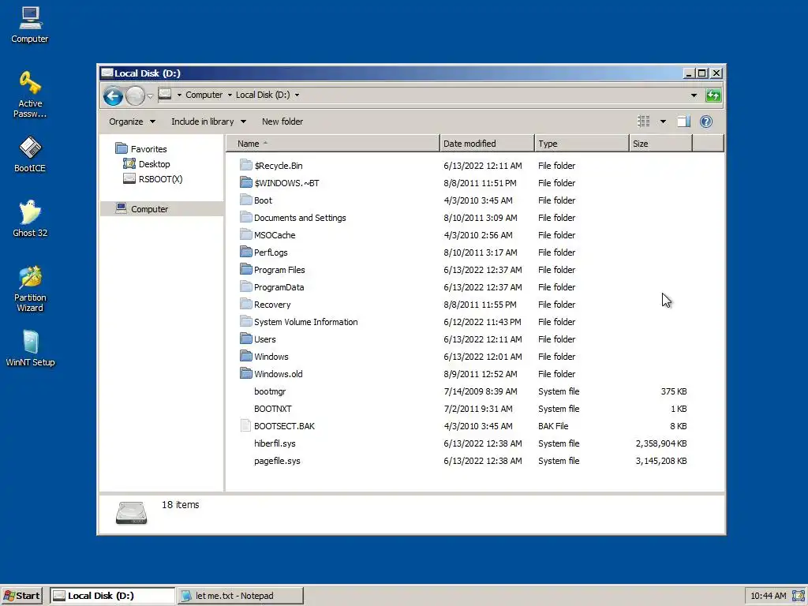
Task: Click New folder button
Action: coord(282,122)
